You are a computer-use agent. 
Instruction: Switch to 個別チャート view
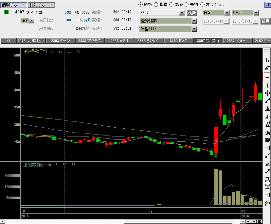pos(14,5)
